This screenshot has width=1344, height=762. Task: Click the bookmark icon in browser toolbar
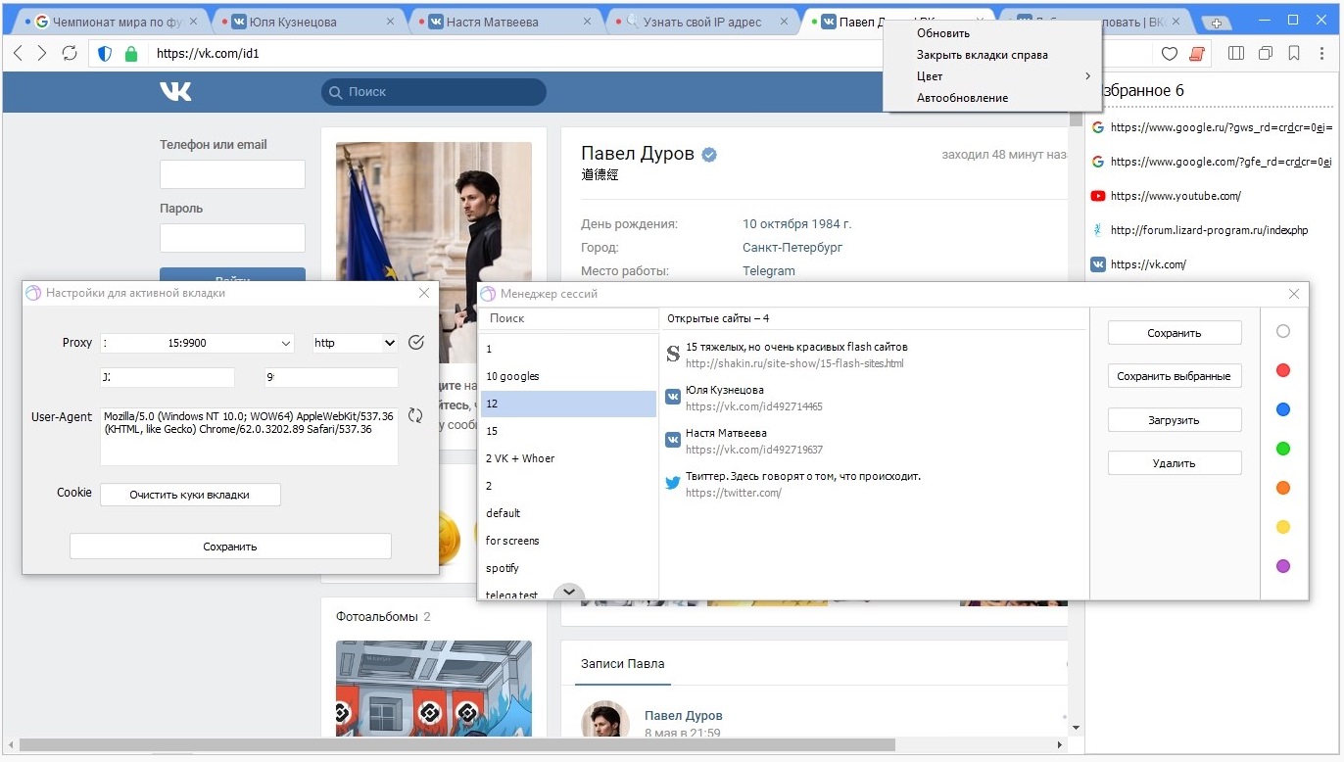pyautogui.click(x=1294, y=54)
